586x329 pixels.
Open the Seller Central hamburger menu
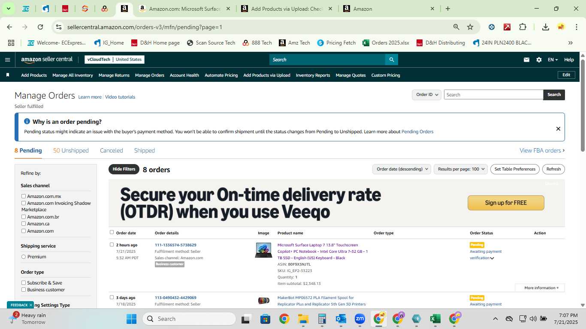tap(7, 60)
